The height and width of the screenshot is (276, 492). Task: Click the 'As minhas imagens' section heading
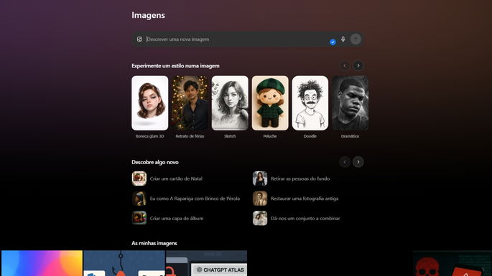point(154,243)
